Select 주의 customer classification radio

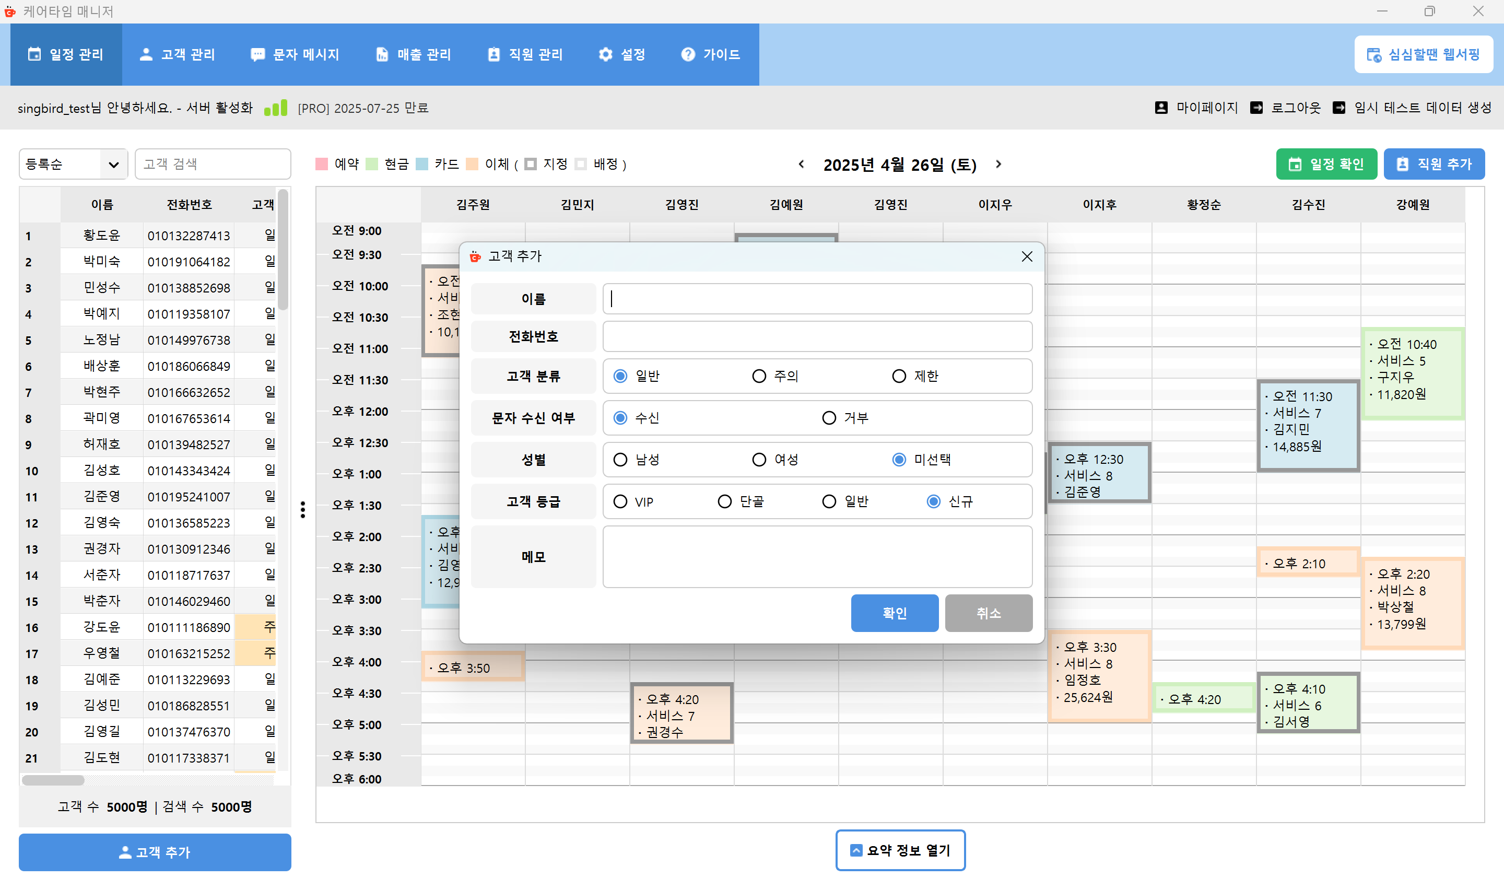pyautogui.click(x=759, y=376)
